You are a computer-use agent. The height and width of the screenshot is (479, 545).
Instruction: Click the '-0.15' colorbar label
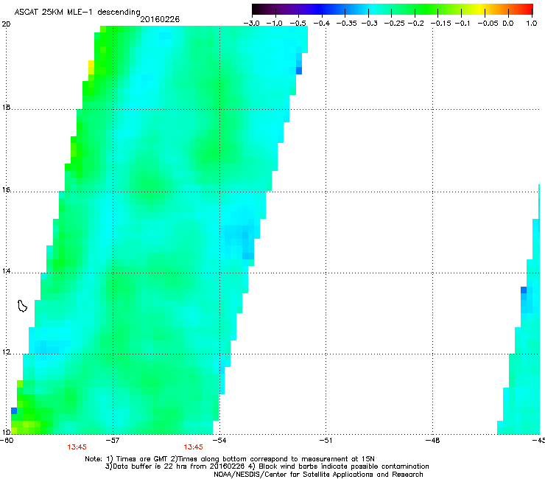click(x=440, y=24)
